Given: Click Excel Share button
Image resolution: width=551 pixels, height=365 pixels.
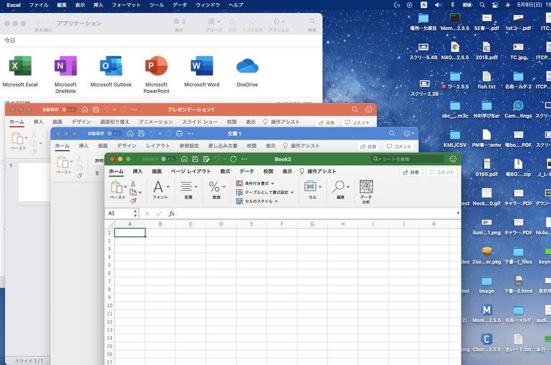Looking at the screenshot, I should (411, 172).
